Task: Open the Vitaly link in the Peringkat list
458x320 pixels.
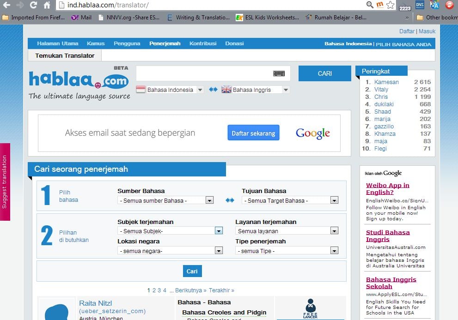Action: tap(380, 90)
